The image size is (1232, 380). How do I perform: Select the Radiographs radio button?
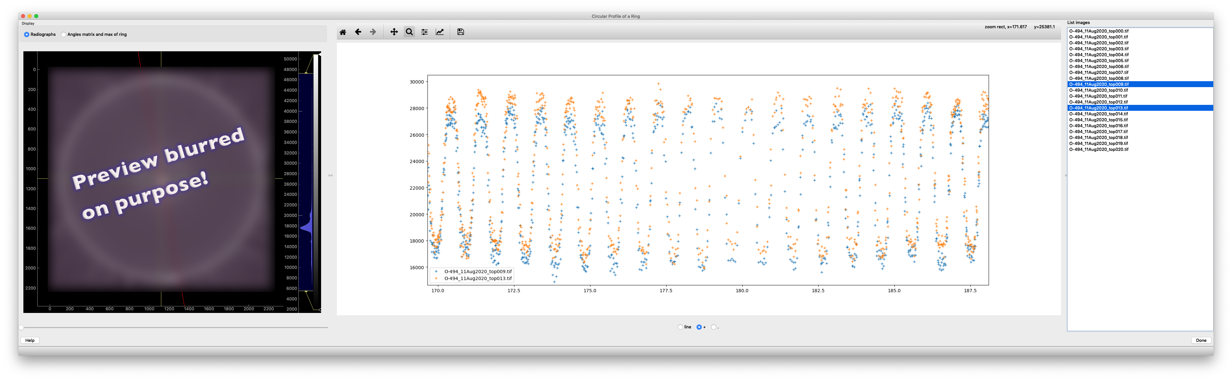pos(27,35)
